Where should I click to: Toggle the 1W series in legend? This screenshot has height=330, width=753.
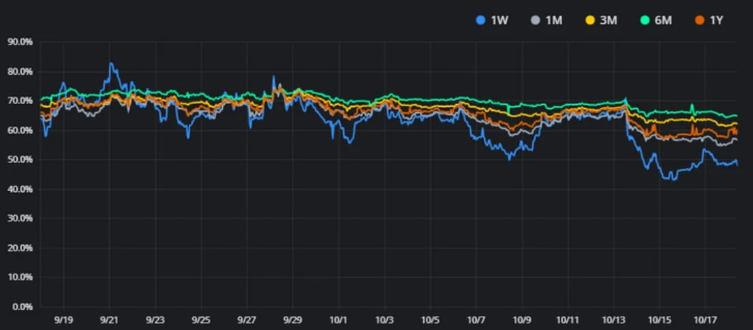tap(492, 20)
